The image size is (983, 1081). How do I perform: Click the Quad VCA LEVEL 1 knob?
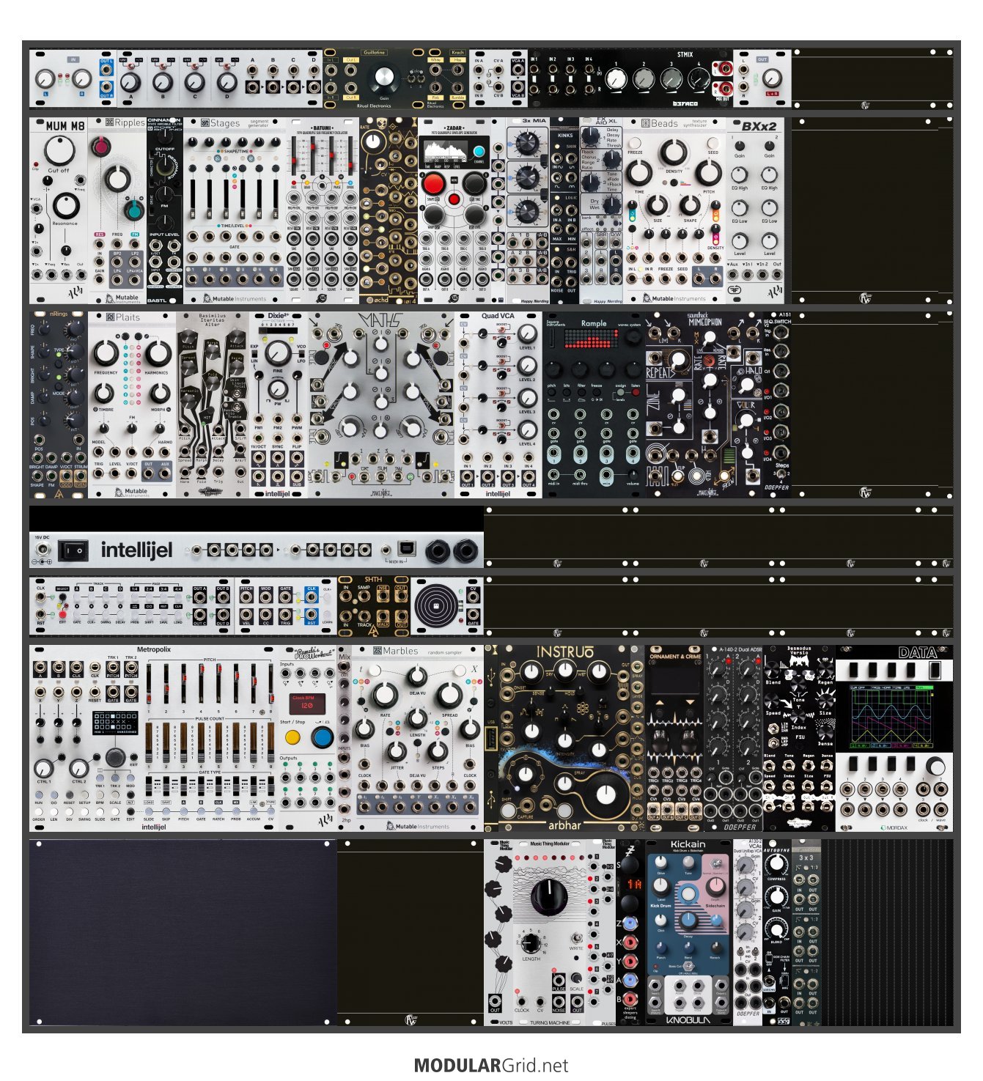point(527,333)
